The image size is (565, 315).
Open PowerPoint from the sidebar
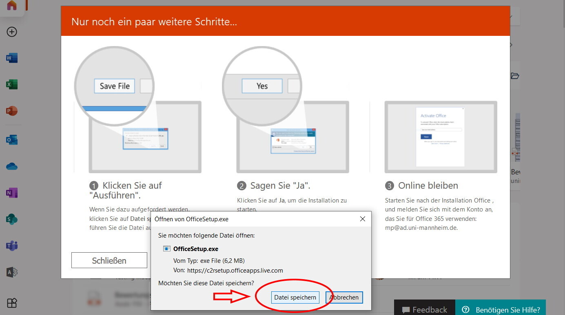(x=12, y=111)
